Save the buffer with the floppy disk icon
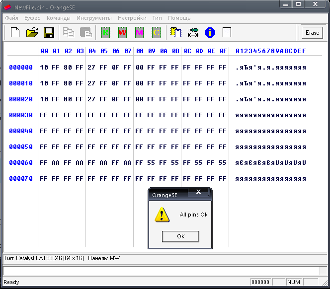This screenshot has width=330, height=289. click(49, 33)
